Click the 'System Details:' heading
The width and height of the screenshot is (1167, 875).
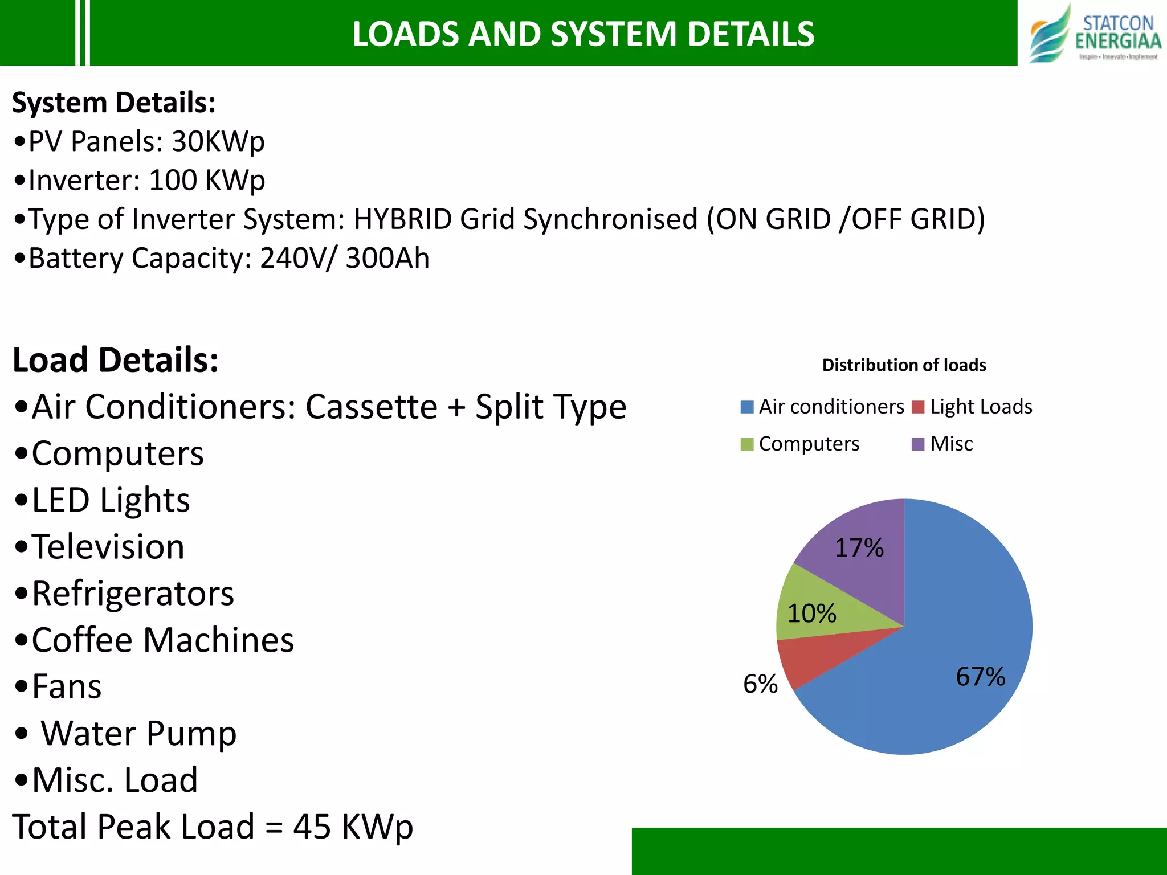[x=114, y=103]
